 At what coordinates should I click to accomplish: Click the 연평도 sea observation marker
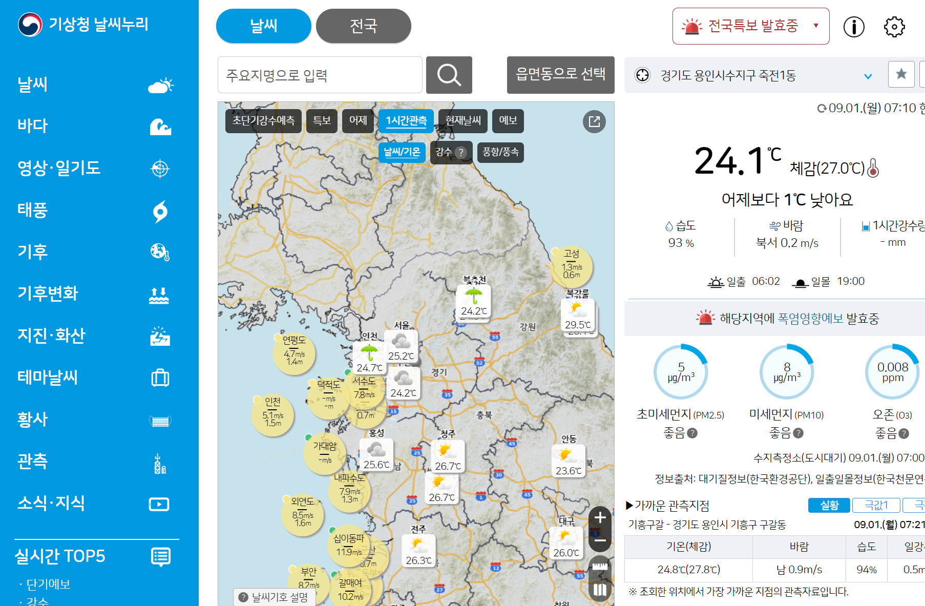294,353
